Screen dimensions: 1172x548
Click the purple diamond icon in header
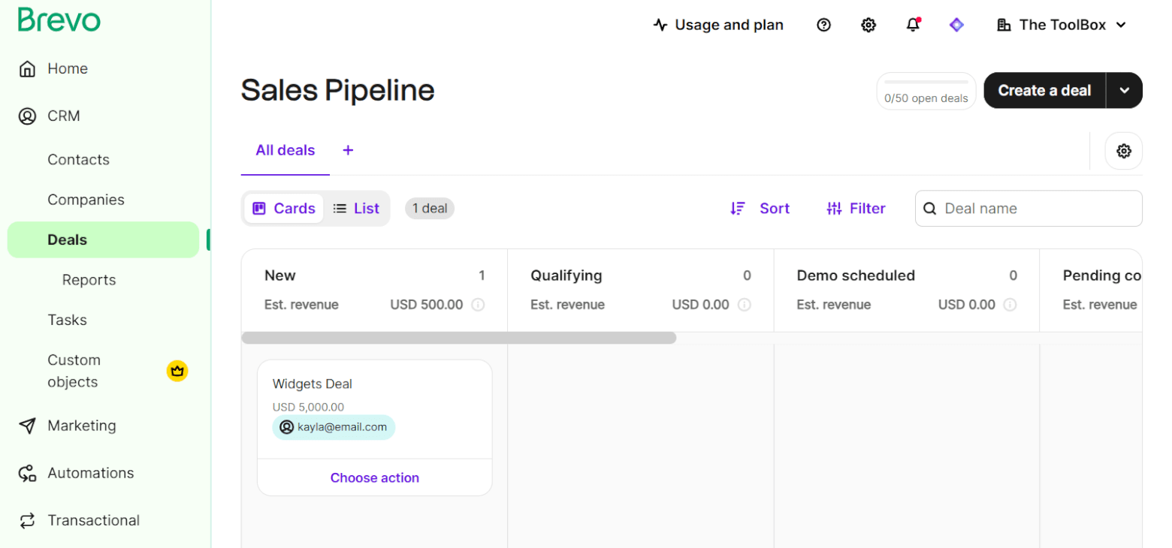(x=956, y=25)
